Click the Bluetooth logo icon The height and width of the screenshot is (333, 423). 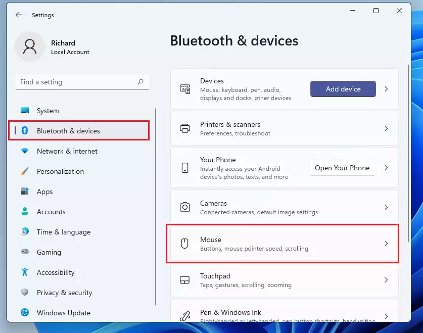[x=25, y=130]
